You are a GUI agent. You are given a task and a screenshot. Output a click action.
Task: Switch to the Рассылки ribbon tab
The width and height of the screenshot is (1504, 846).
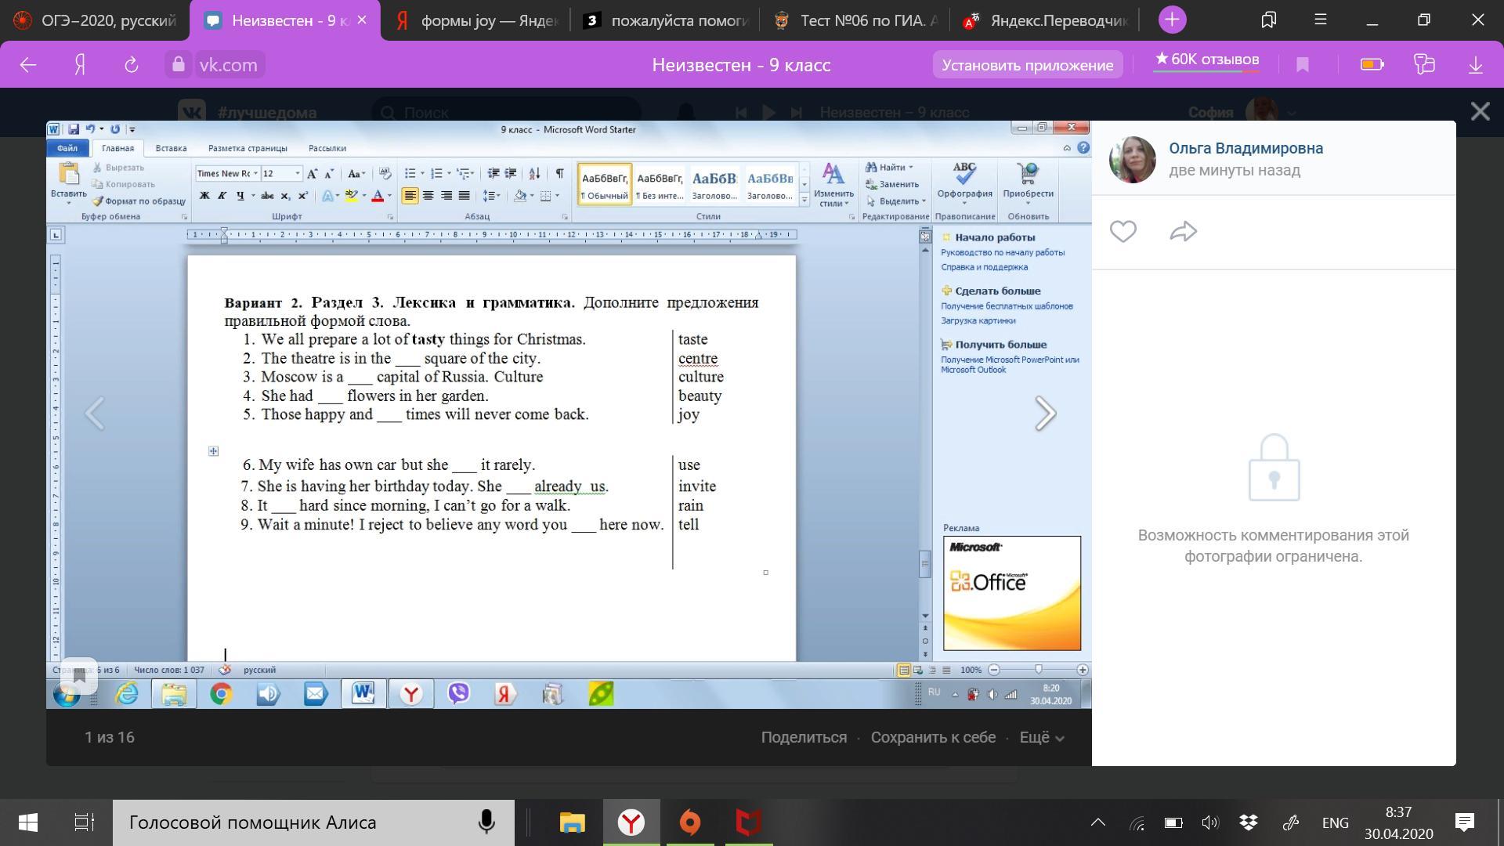coord(327,148)
